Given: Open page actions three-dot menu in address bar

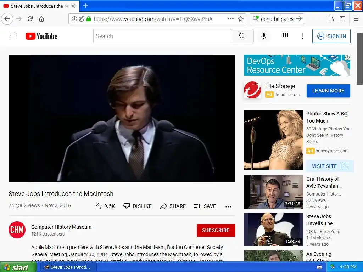Looking at the screenshot, I should point(230,19).
